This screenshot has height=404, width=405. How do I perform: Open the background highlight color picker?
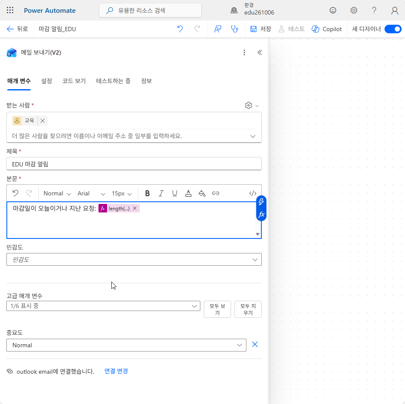(x=202, y=193)
